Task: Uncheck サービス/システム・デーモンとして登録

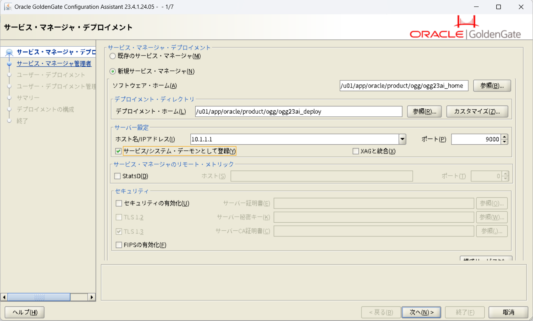Action: [x=118, y=151]
